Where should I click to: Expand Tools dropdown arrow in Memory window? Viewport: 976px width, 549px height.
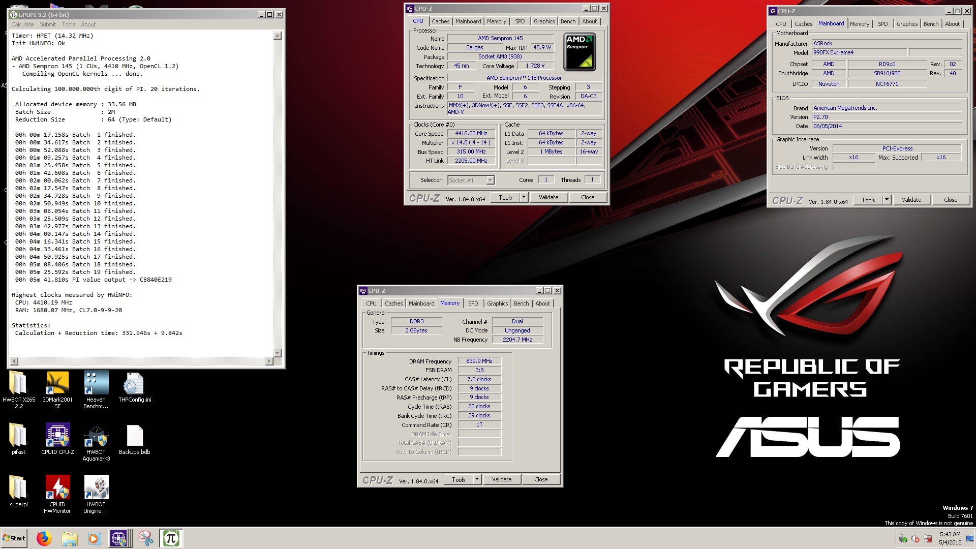click(x=477, y=479)
